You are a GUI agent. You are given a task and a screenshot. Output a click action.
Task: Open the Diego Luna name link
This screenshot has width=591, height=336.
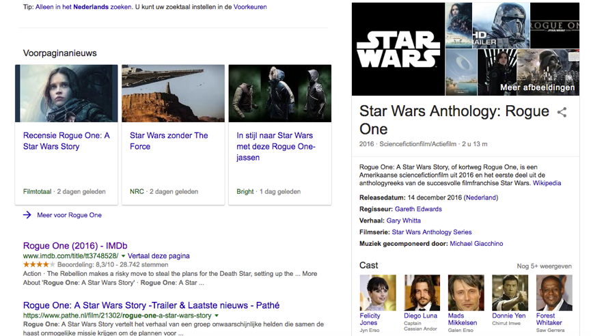(420, 316)
